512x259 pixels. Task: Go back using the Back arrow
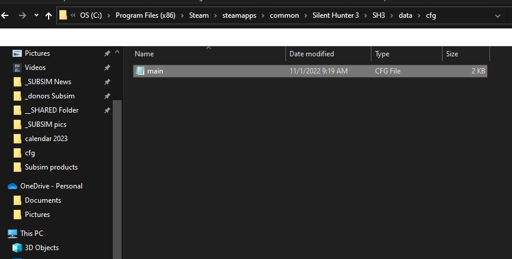point(5,15)
